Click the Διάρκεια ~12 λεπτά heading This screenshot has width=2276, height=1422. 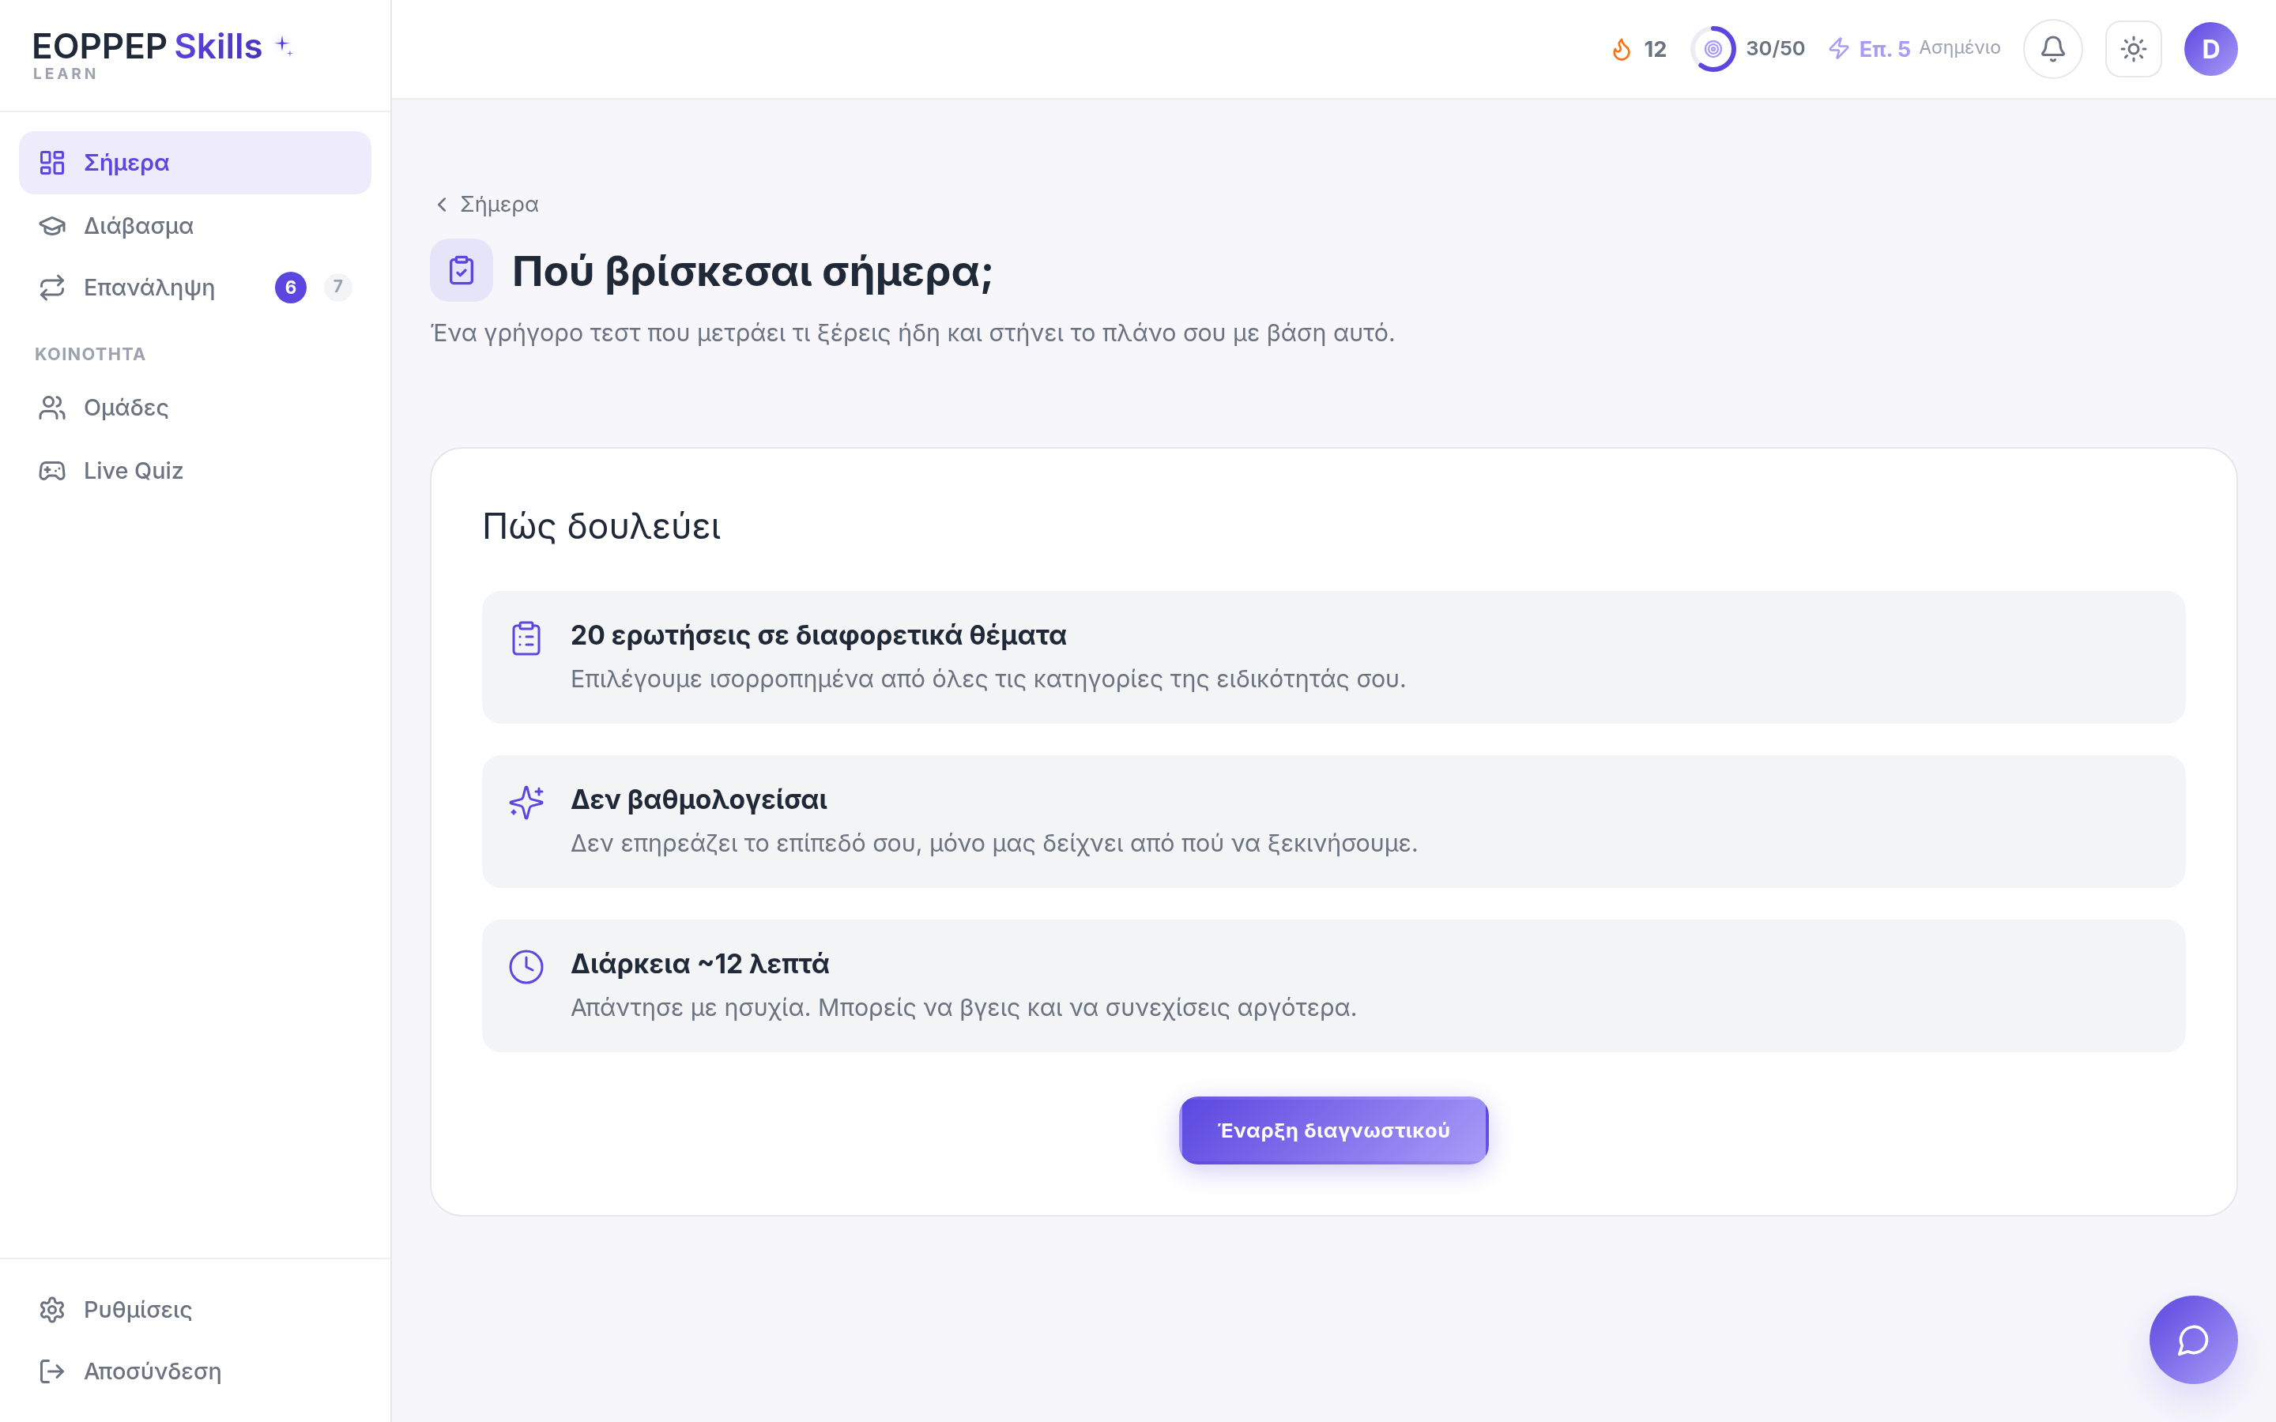pos(699,964)
